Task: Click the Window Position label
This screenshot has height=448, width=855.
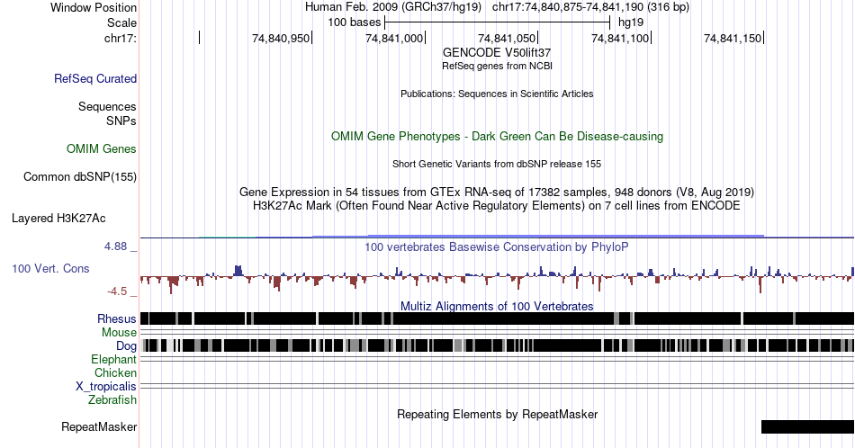Action: click(94, 7)
